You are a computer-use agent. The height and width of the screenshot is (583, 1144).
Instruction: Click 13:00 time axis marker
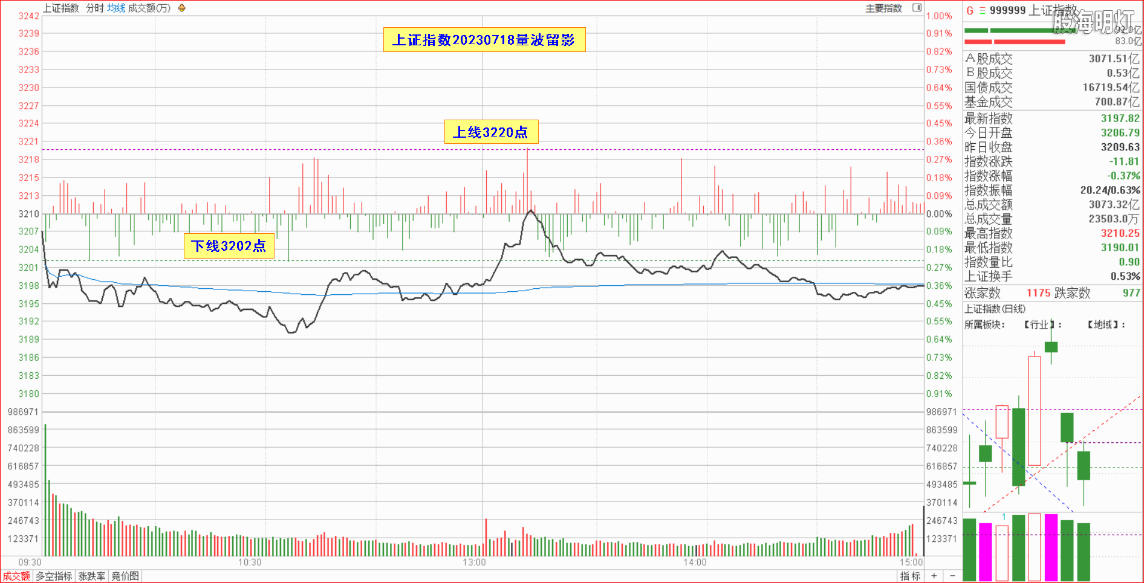tap(474, 562)
